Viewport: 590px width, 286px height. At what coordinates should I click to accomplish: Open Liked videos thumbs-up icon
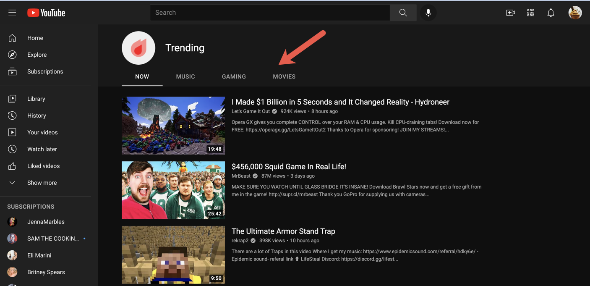[12, 165]
